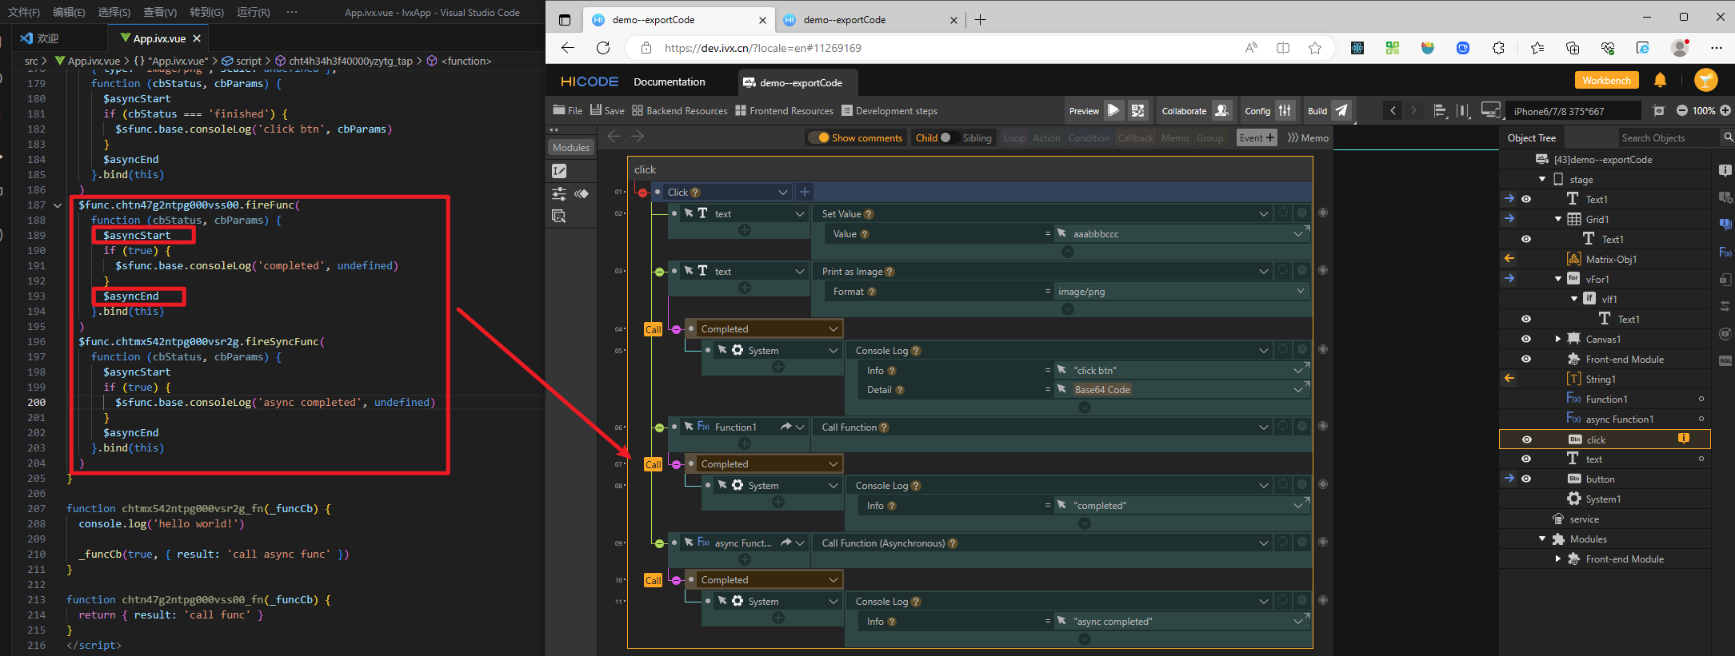The width and height of the screenshot is (1735, 656).
Task: Open the Collaborate users icon
Action: (1221, 110)
